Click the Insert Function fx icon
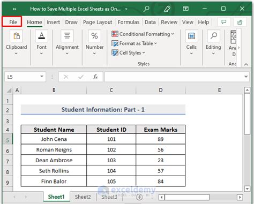 [x=95, y=77]
